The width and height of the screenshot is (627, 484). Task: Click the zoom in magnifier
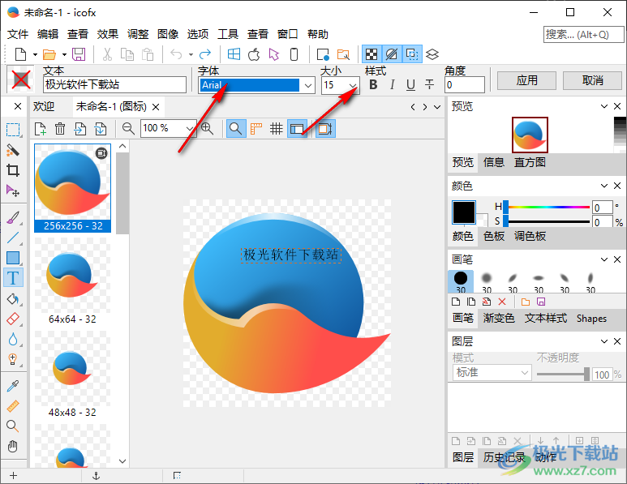click(207, 129)
